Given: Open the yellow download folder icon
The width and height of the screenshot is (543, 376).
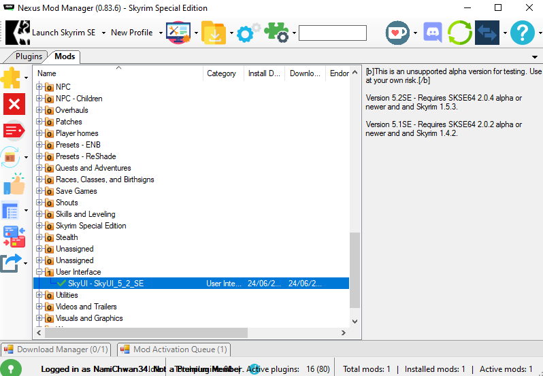Looking at the screenshot, I should click(x=214, y=33).
